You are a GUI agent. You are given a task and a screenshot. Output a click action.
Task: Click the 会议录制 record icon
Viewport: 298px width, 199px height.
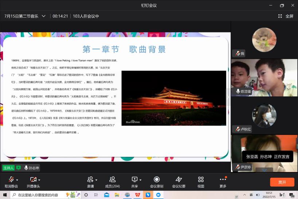click(x=157, y=180)
